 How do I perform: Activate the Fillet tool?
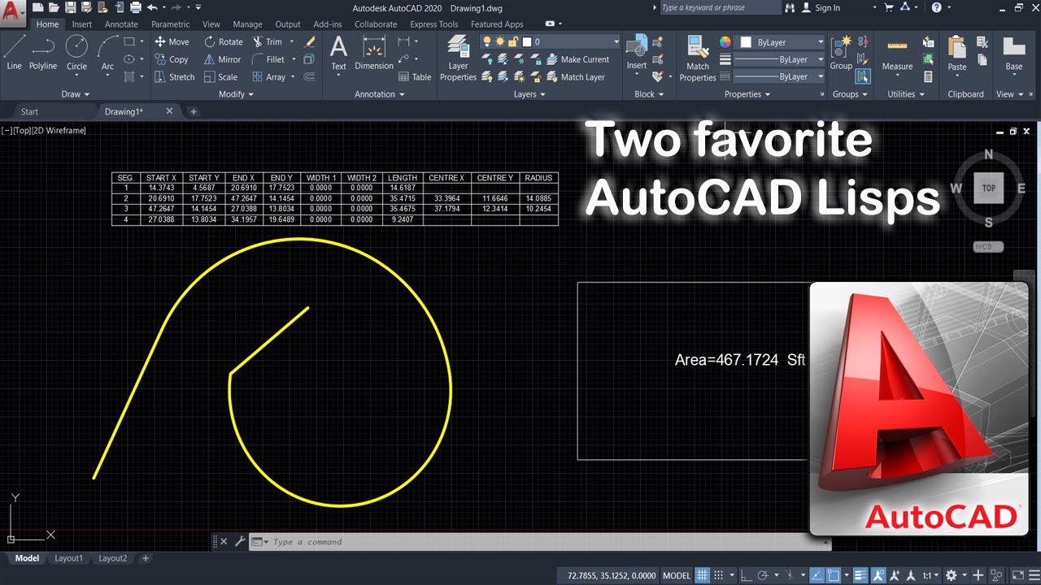pos(268,59)
